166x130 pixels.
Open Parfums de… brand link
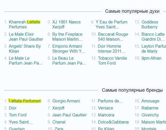(x=110, y=101)
